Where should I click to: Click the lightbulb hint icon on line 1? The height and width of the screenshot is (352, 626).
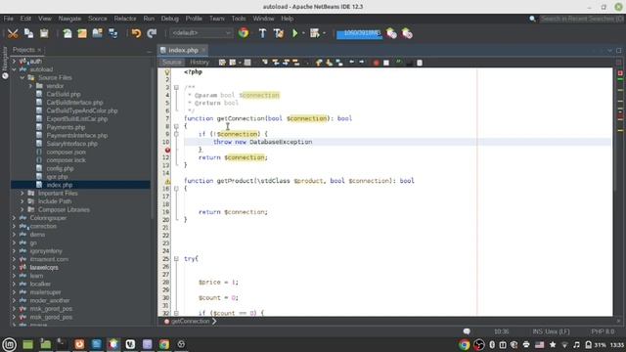pos(167,72)
